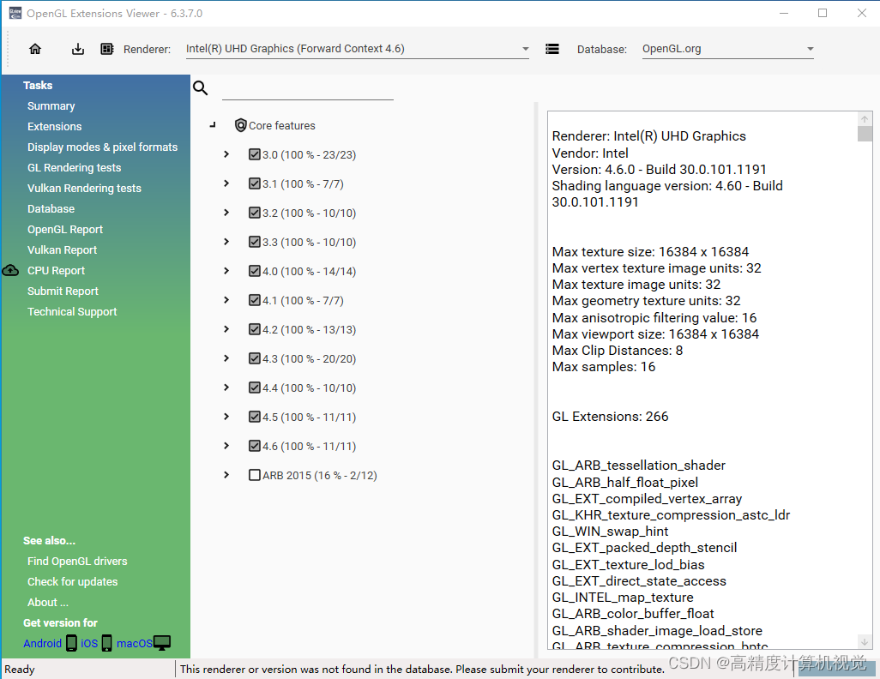The image size is (880, 679).
Task: Open the CPU Report task
Action: coord(56,270)
